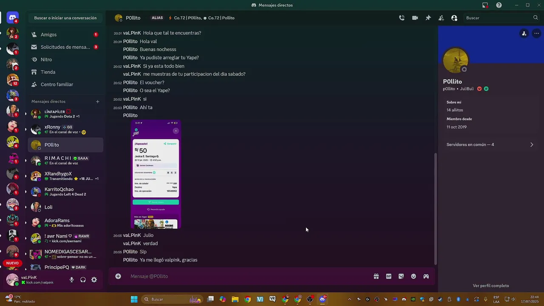Open the GIF picker
544x306 pixels.
pyautogui.click(x=388, y=276)
